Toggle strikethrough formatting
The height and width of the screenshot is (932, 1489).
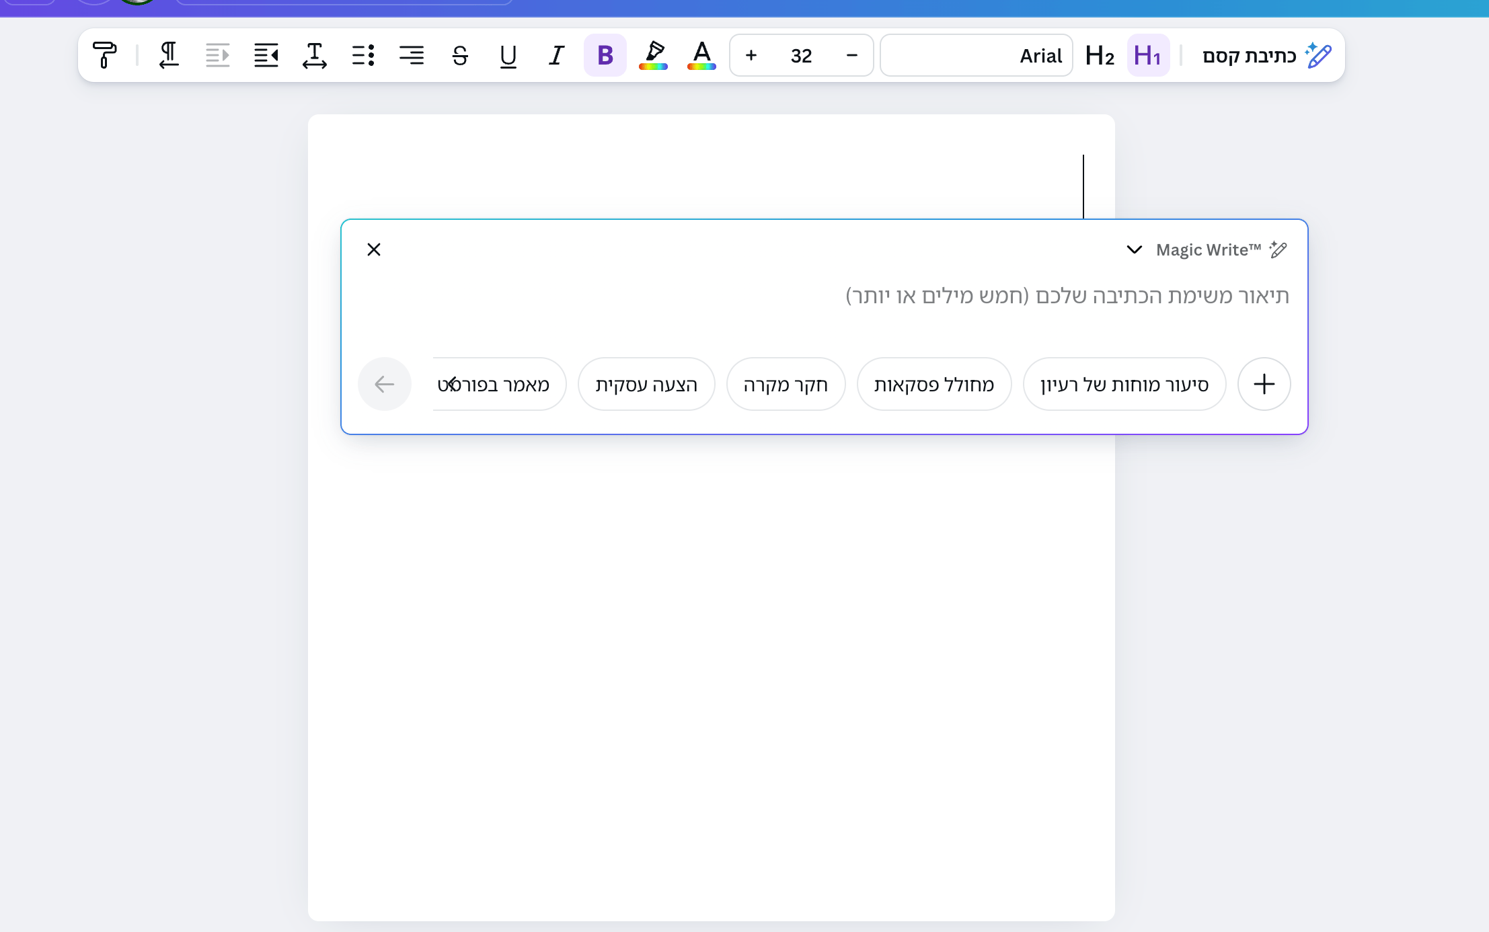pyautogui.click(x=460, y=55)
